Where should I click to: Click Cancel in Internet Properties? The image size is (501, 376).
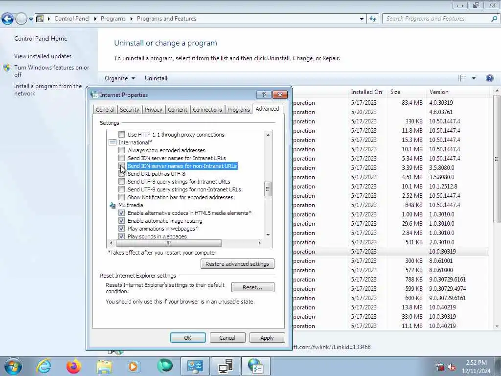[227, 338]
